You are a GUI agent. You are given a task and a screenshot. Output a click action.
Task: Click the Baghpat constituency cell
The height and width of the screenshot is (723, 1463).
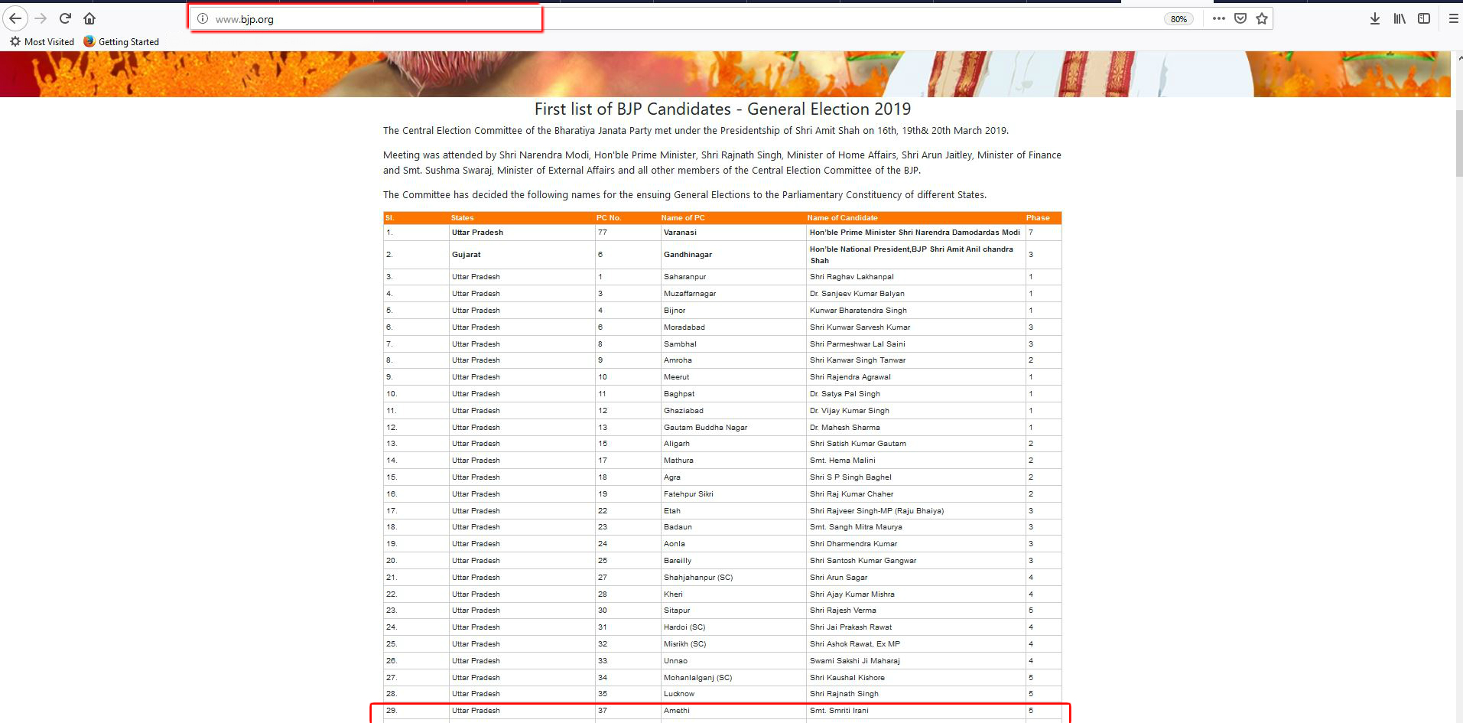tap(733, 394)
